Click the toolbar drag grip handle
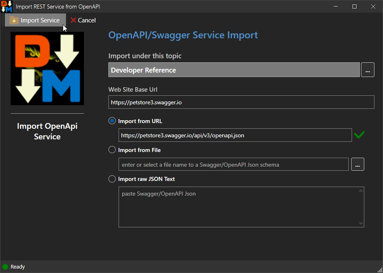Screen dimensions: 383x273 tap(3, 20)
